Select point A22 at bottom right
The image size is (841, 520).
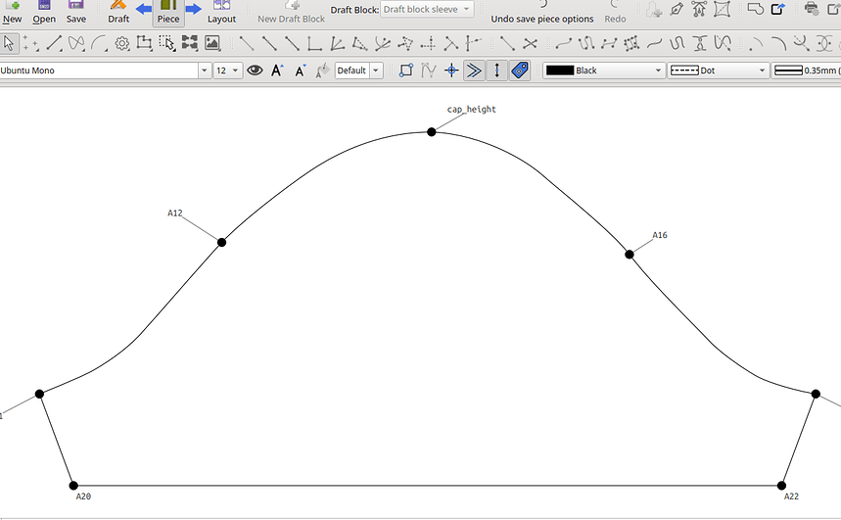(x=781, y=485)
